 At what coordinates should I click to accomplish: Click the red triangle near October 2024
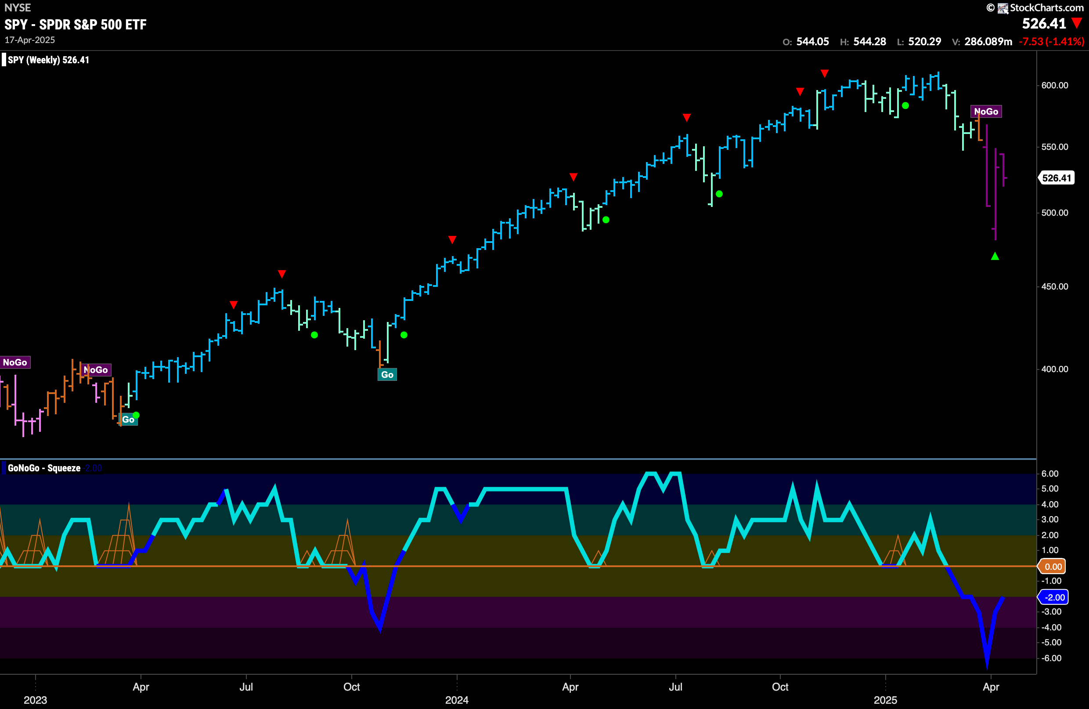(800, 91)
